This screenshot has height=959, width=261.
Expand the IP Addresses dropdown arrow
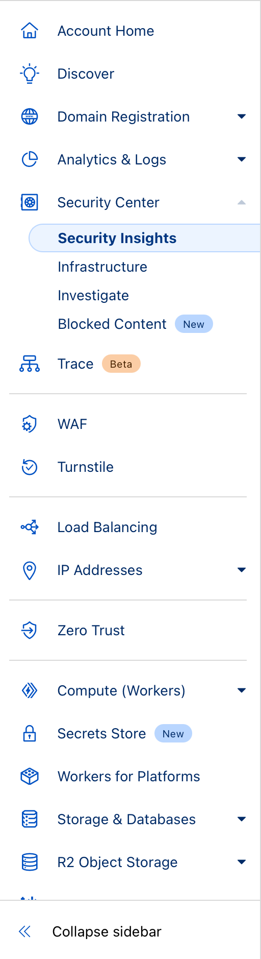click(242, 570)
